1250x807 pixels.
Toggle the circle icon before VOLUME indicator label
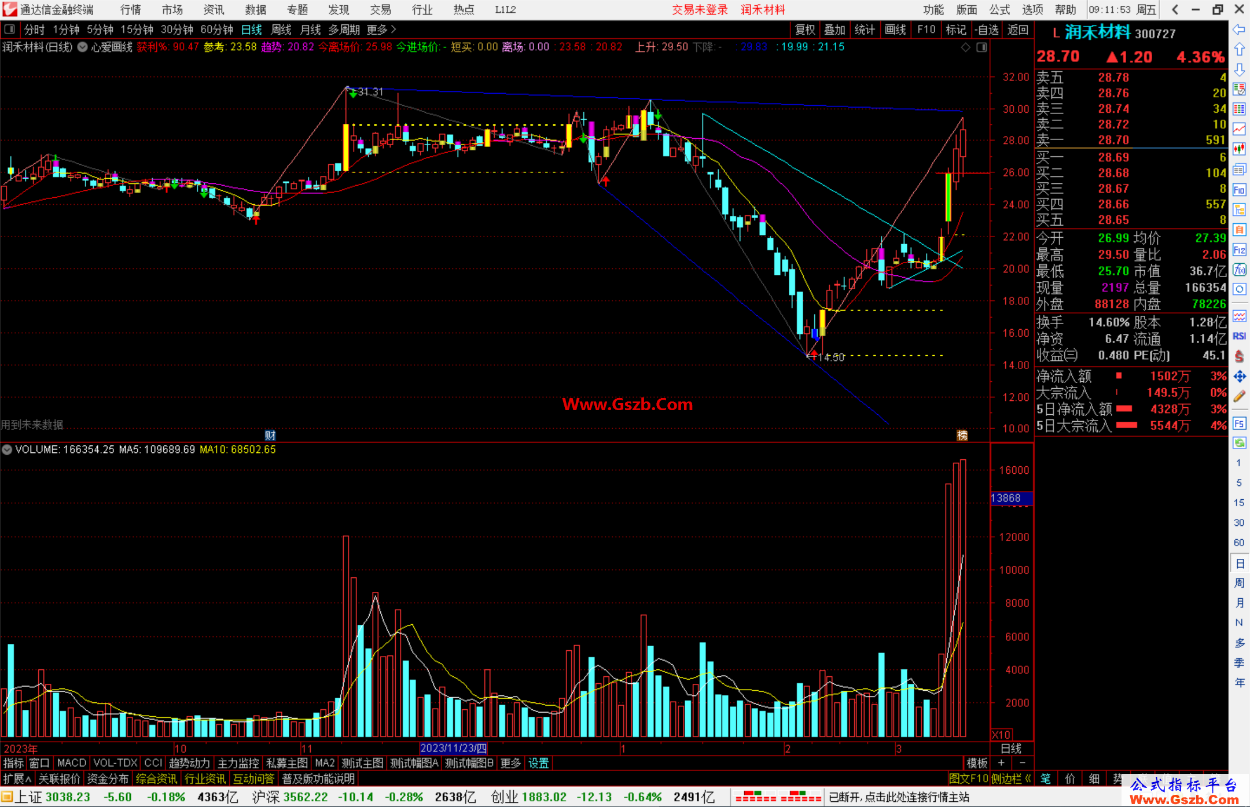pyautogui.click(x=7, y=449)
